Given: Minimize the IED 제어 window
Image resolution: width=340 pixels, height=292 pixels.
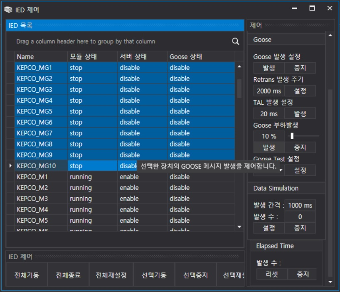Looking at the screenshot, I should 294,8.
